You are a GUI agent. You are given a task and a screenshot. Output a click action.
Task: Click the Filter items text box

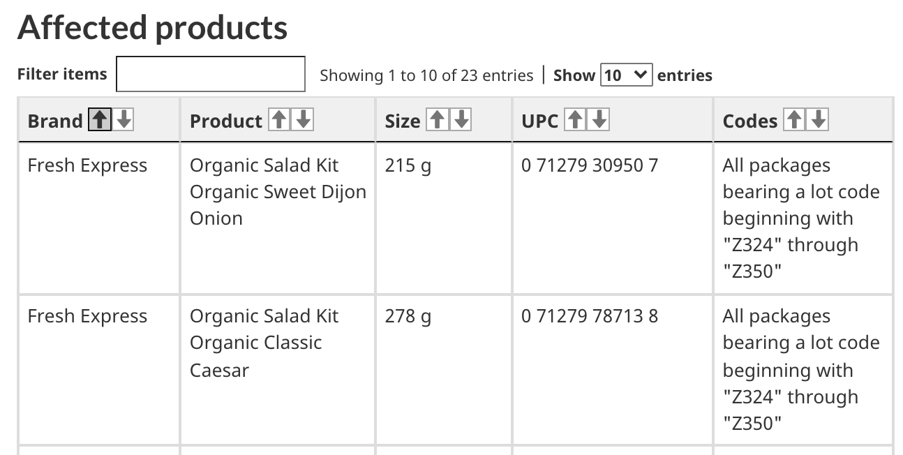211,74
